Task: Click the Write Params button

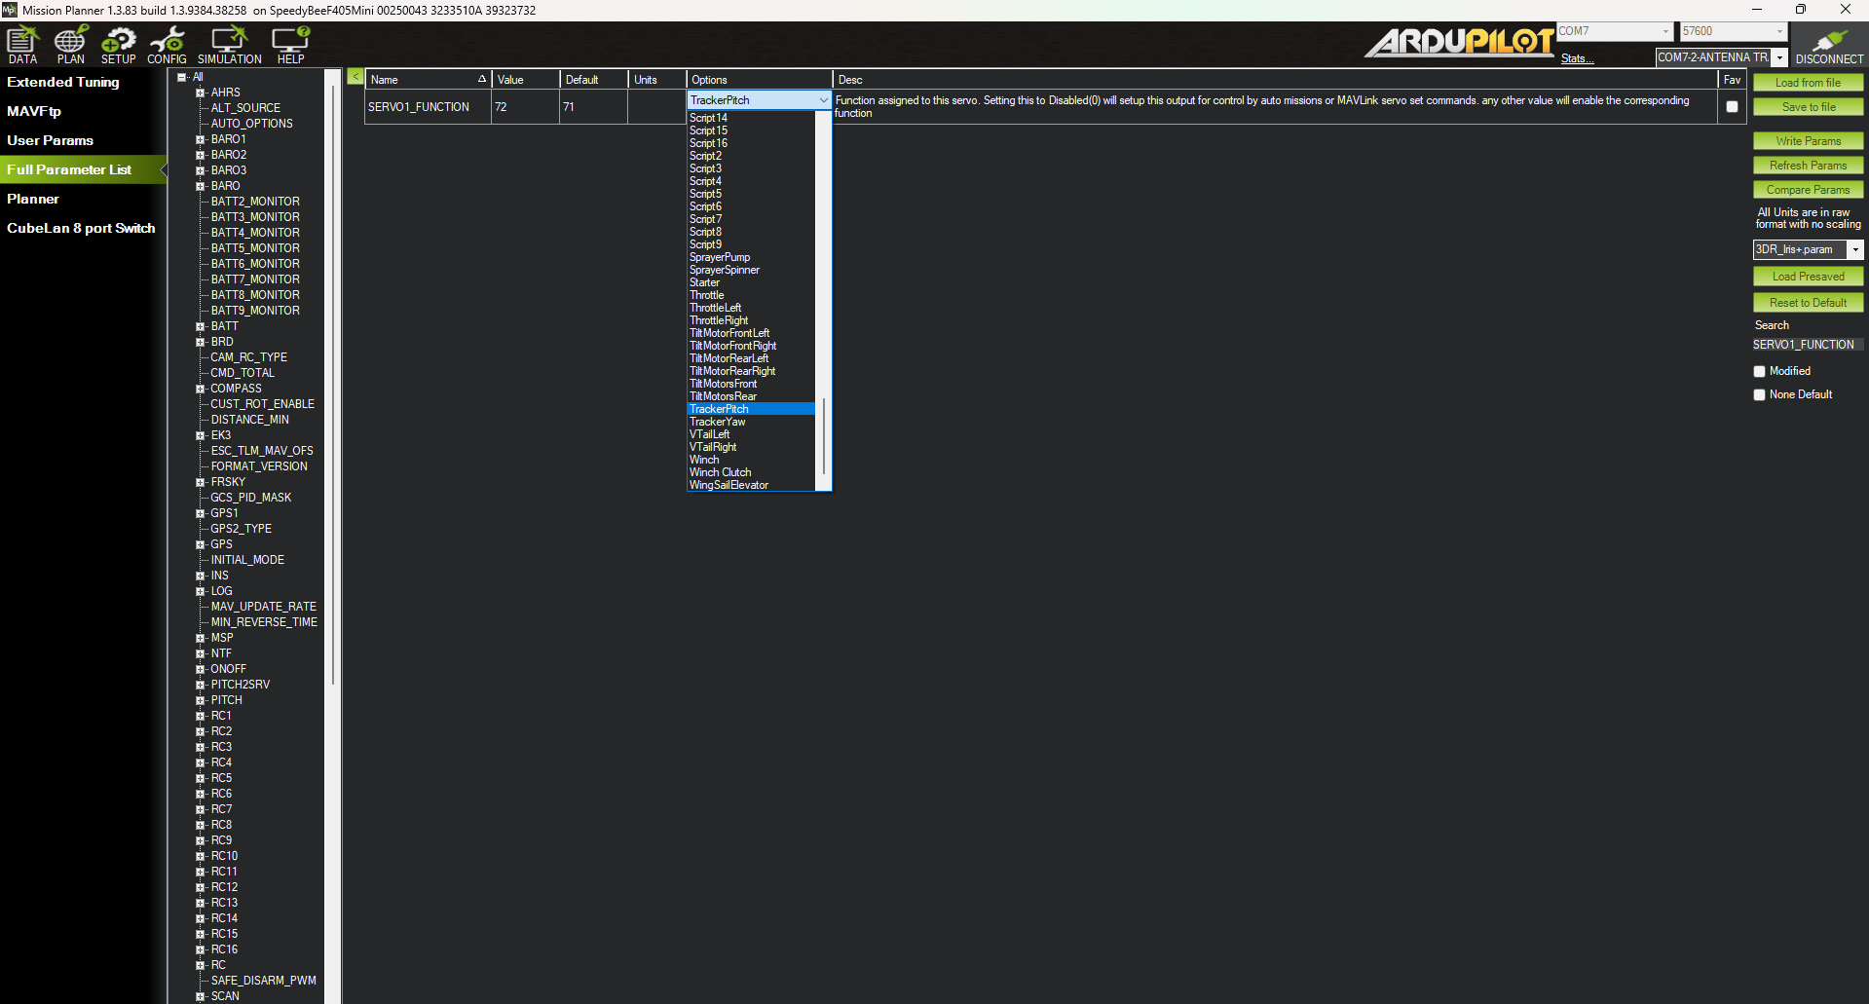Action: (x=1808, y=141)
